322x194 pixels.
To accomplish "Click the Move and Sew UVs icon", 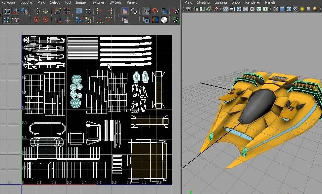I will [x=67, y=20].
